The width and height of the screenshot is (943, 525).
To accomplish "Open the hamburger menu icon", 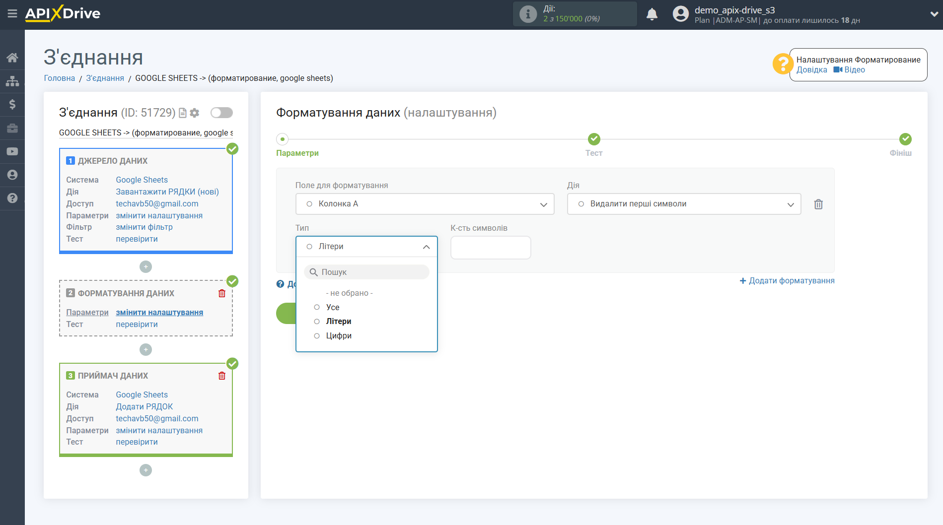I will tap(12, 14).
